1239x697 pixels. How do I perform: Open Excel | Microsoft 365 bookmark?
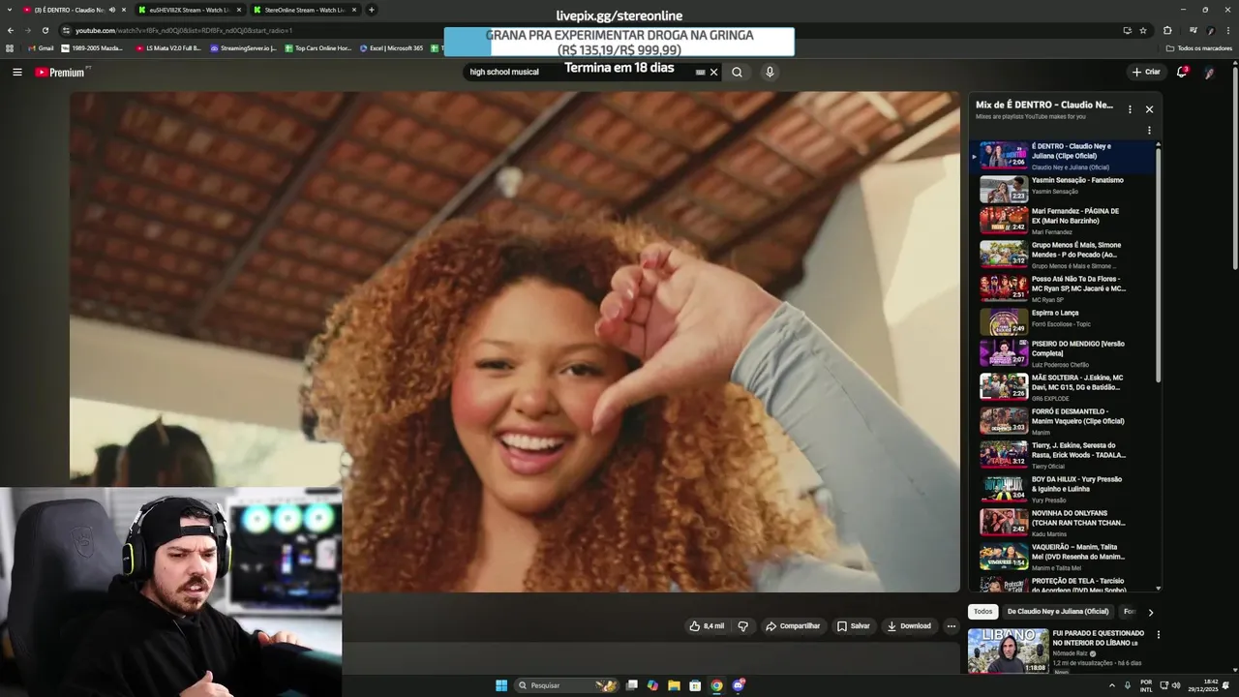392,48
